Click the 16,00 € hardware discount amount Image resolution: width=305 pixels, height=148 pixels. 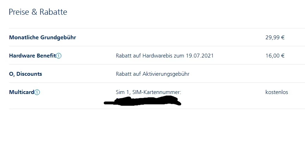pos(275,56)
